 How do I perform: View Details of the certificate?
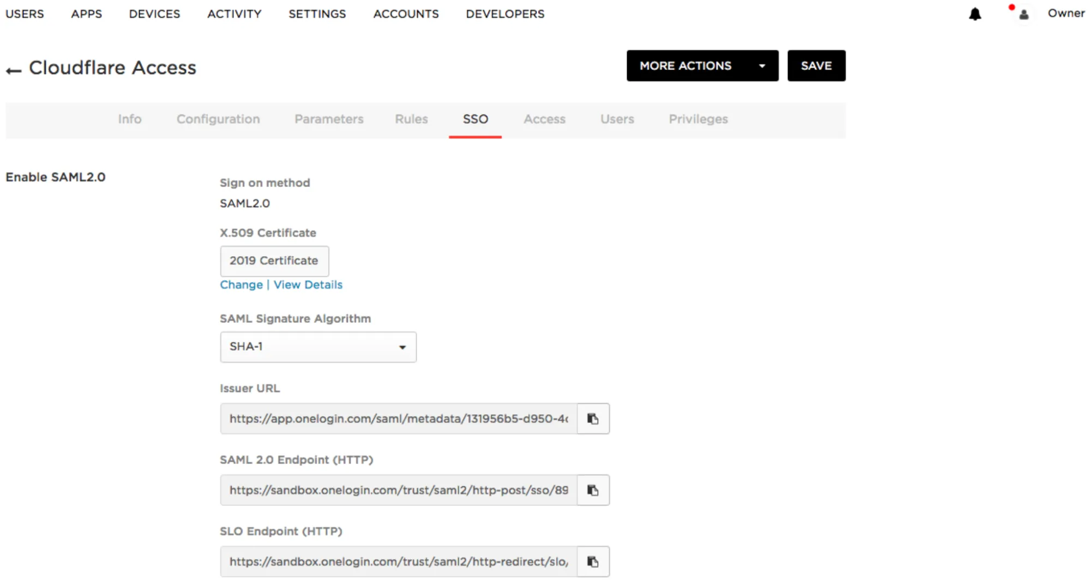coord(308,285)
